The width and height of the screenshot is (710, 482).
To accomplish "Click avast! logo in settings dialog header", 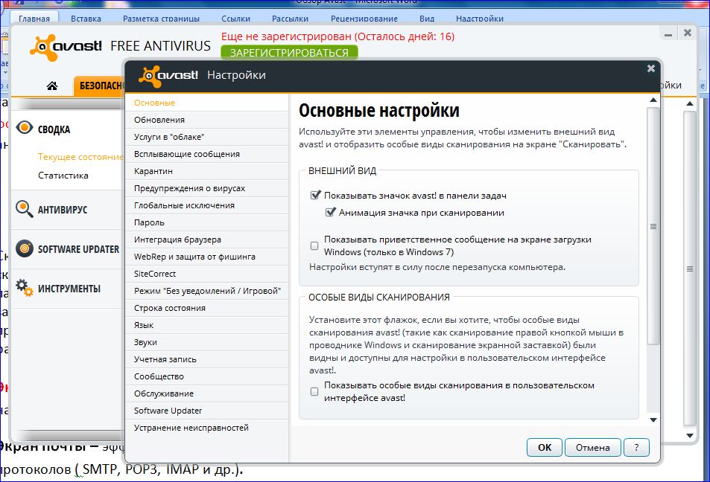I will [168, 76].
